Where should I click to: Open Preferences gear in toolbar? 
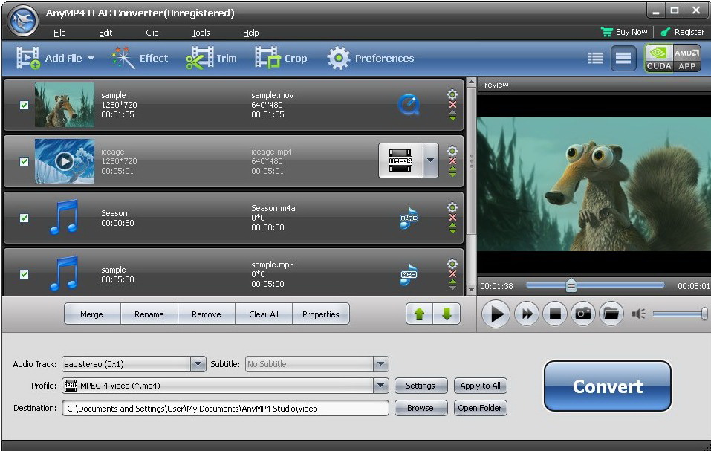[338, 58]
